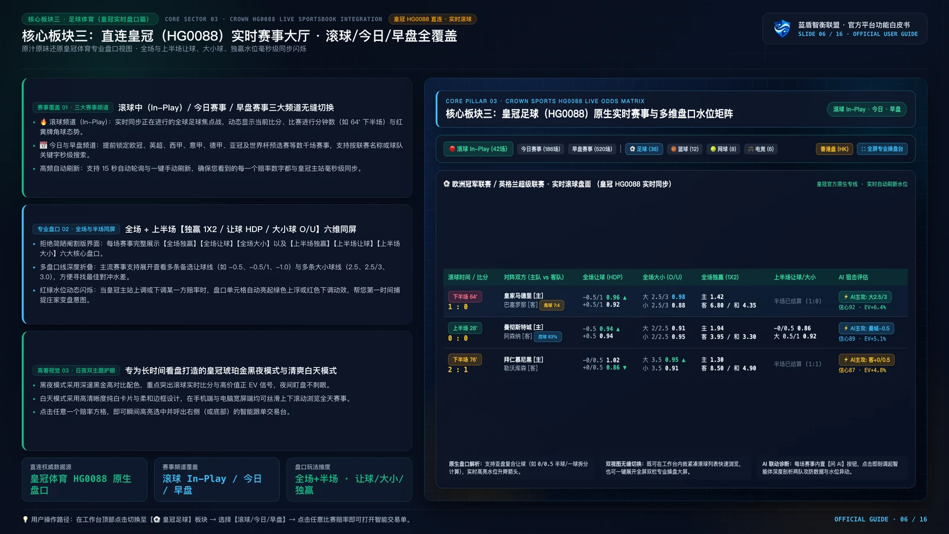Viewport: 949px width, 534px height.
Task: Click the gamepad icon in 电竞 (6)
Action: tap(751, 149)
